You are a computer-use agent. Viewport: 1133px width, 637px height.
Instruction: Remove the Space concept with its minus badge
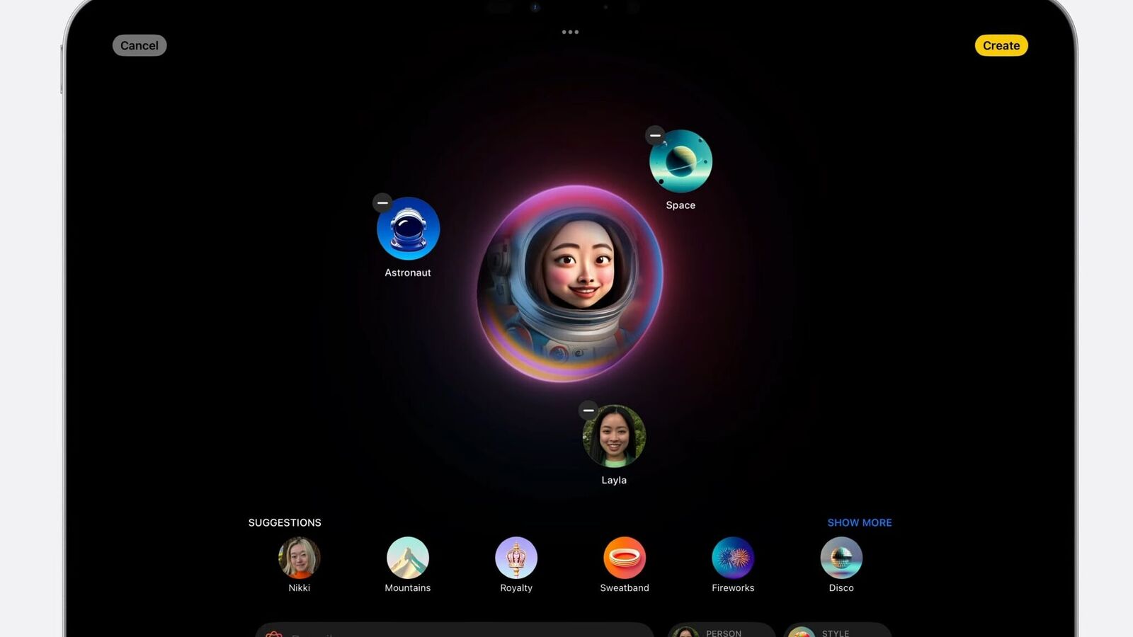click(x=655, y=135)
